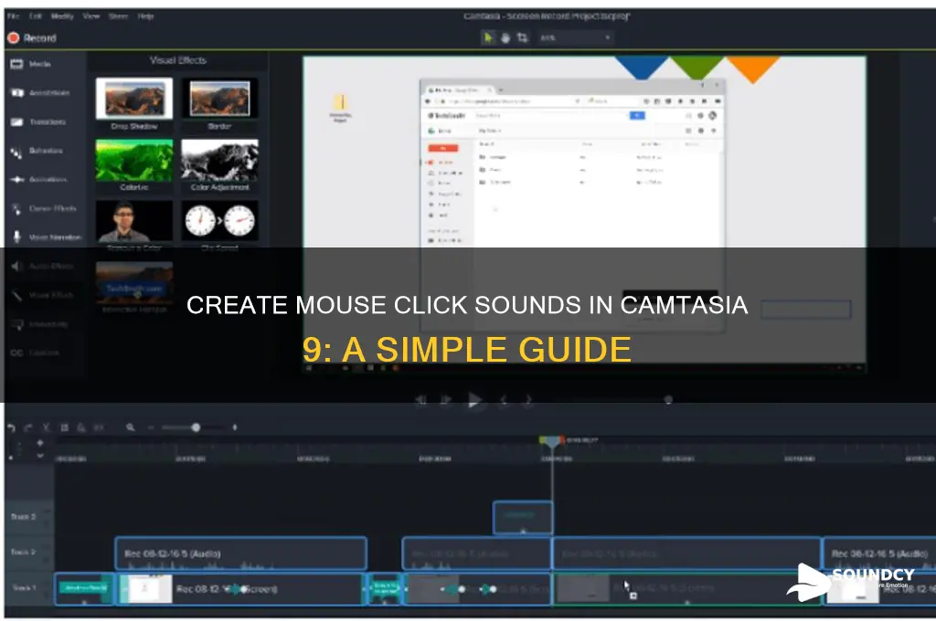Select the canvas Pan hand tool
Viewport: 936px width, 621px height.
click(x=505, y=37)
